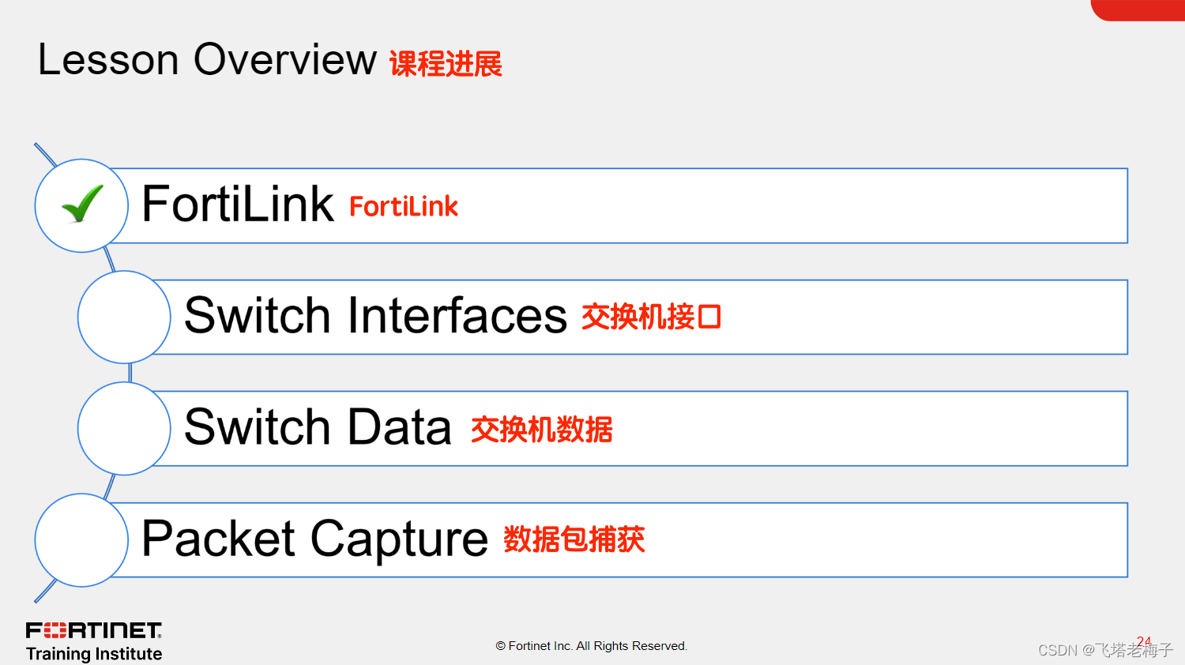Click '© Fortinet Inc. All Rights Reserved.' footer
Screen dimensions: 1185x665
(592, 646)
